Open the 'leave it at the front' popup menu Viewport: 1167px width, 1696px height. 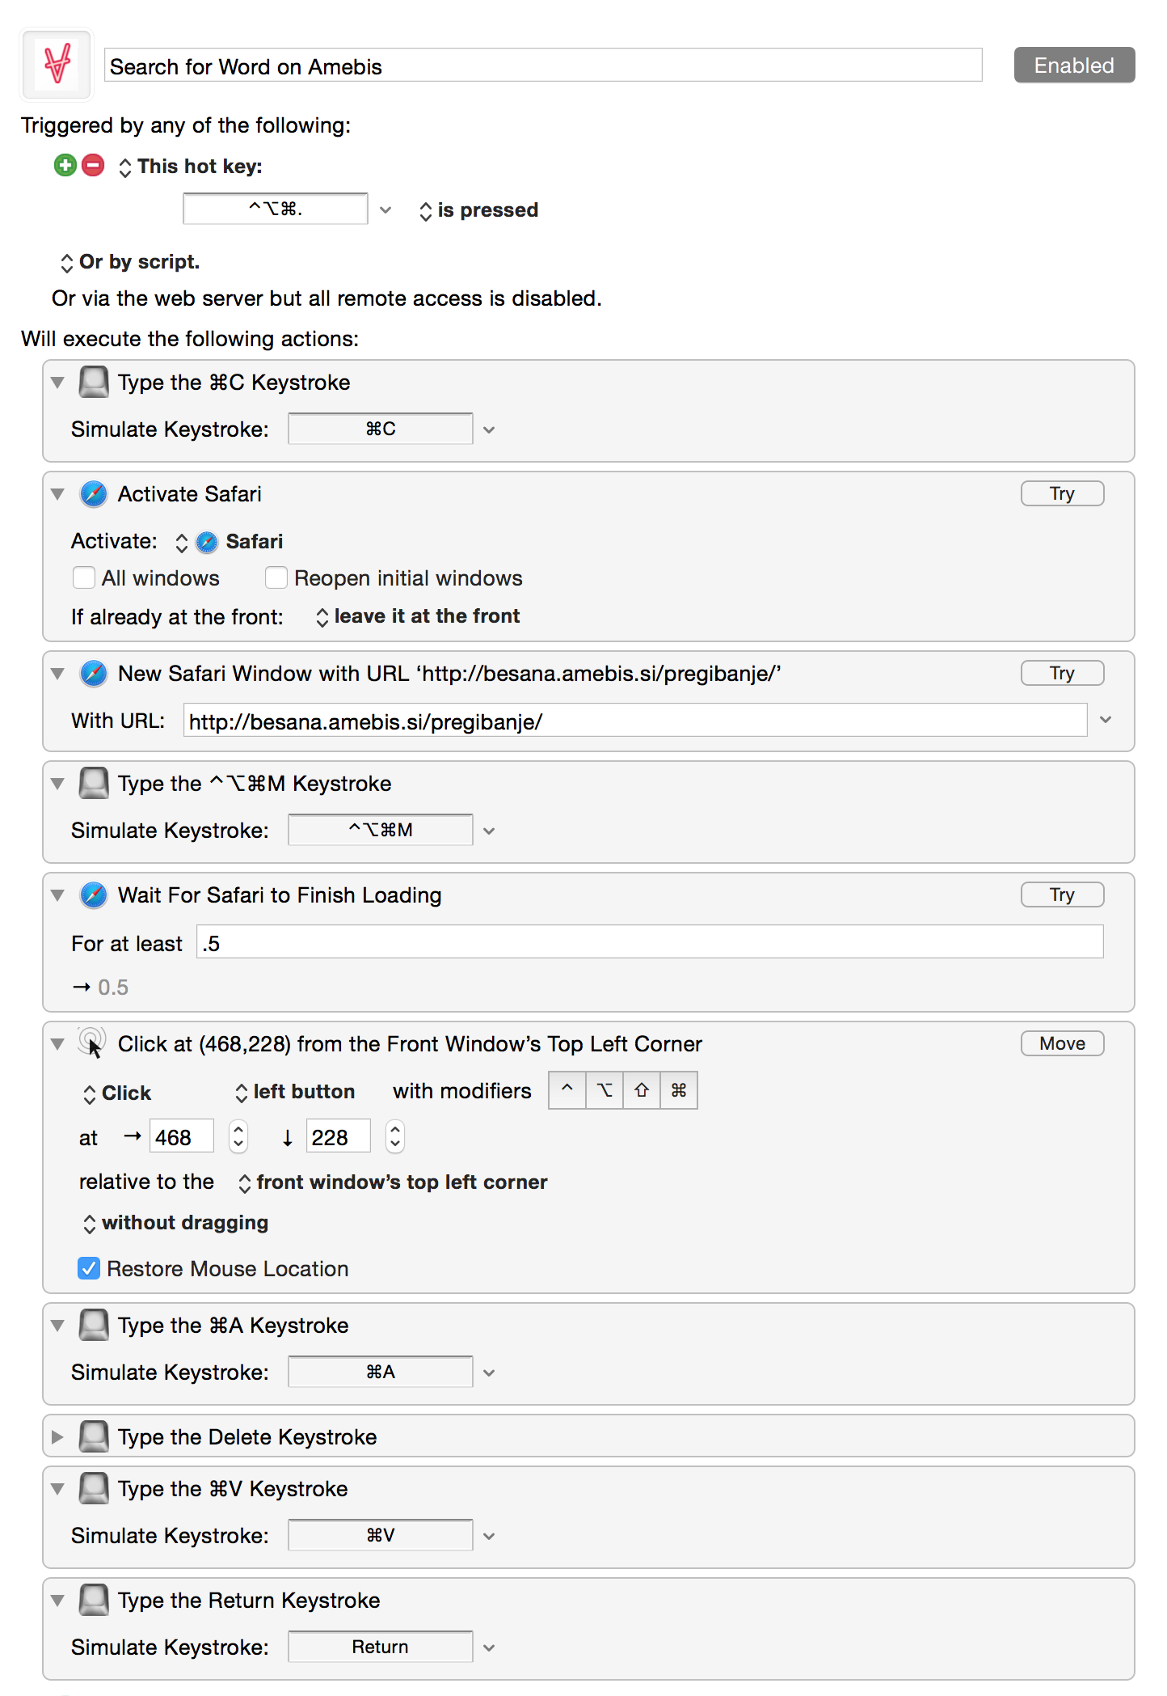pos(418,616)
